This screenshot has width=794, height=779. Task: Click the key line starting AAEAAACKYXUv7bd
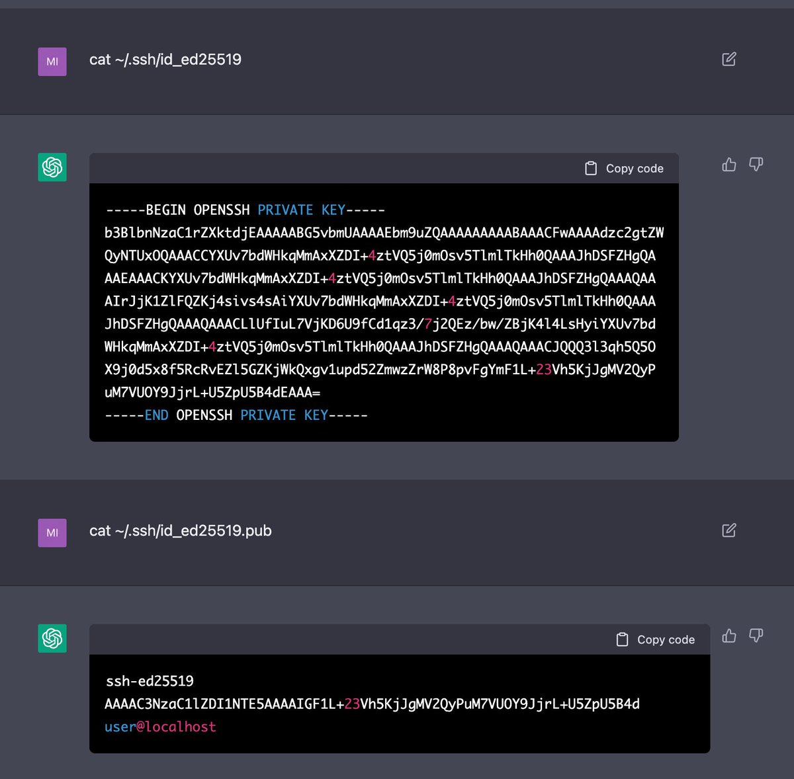pyautogui.click(x=380, y=278)
